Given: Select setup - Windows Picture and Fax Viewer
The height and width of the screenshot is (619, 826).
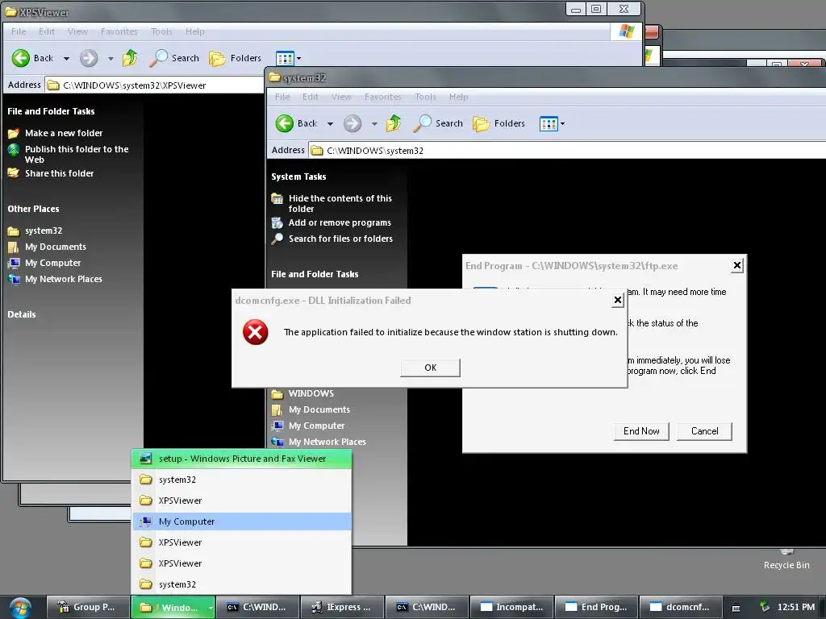Looking at the screenshot, I should point(241,459).
